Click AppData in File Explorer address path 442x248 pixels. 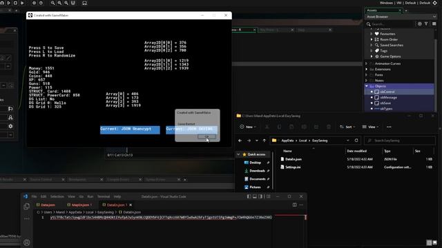click(x=287, y=141)
